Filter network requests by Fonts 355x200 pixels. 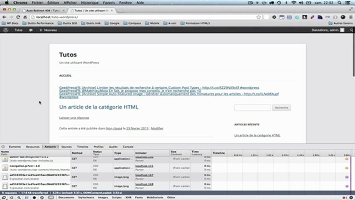139,197
